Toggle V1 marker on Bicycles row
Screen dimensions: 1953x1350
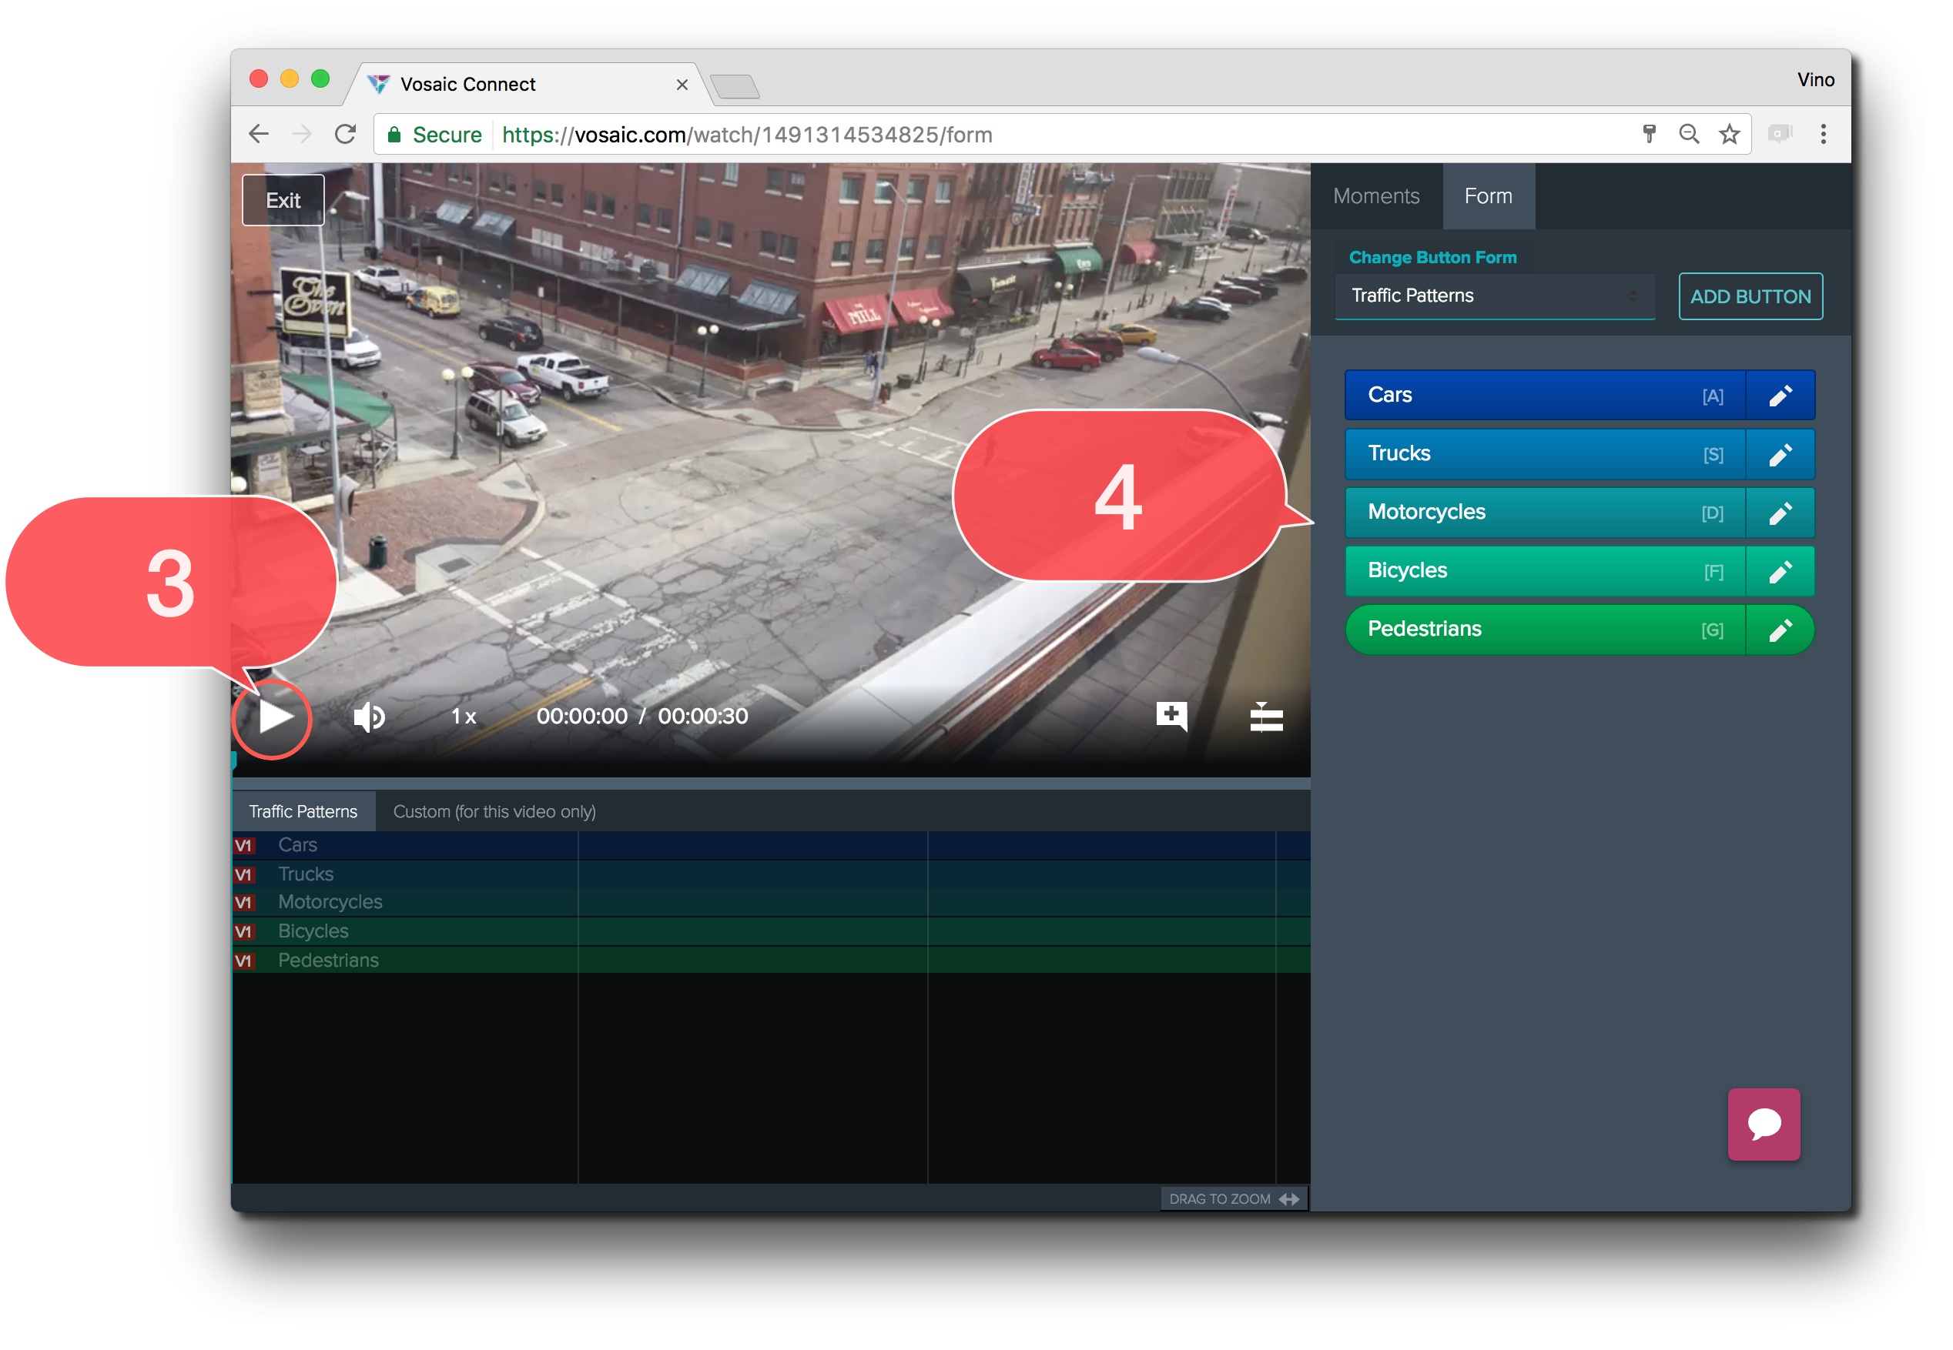[x=243, y=933]
